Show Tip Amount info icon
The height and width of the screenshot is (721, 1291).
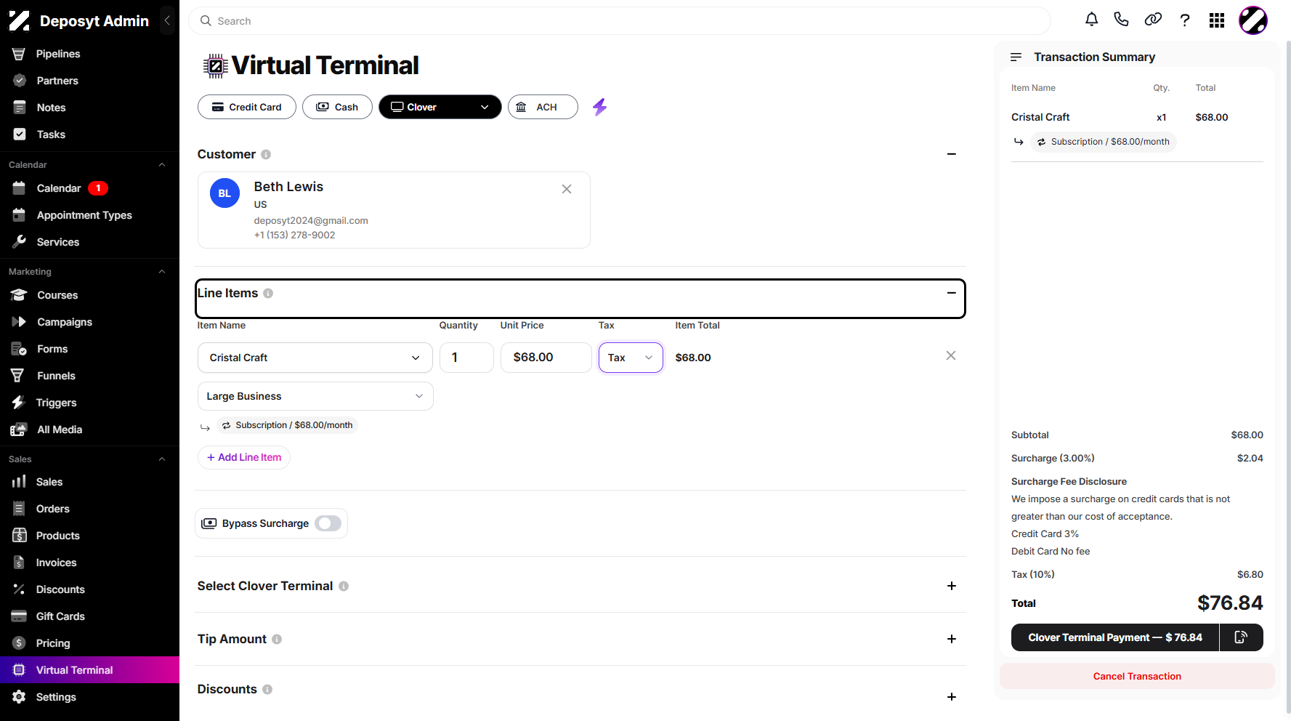[x=277, y=639]
